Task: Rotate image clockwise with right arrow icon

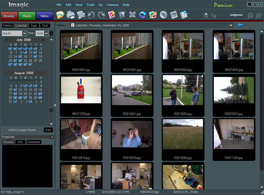Action: (101, 15)
